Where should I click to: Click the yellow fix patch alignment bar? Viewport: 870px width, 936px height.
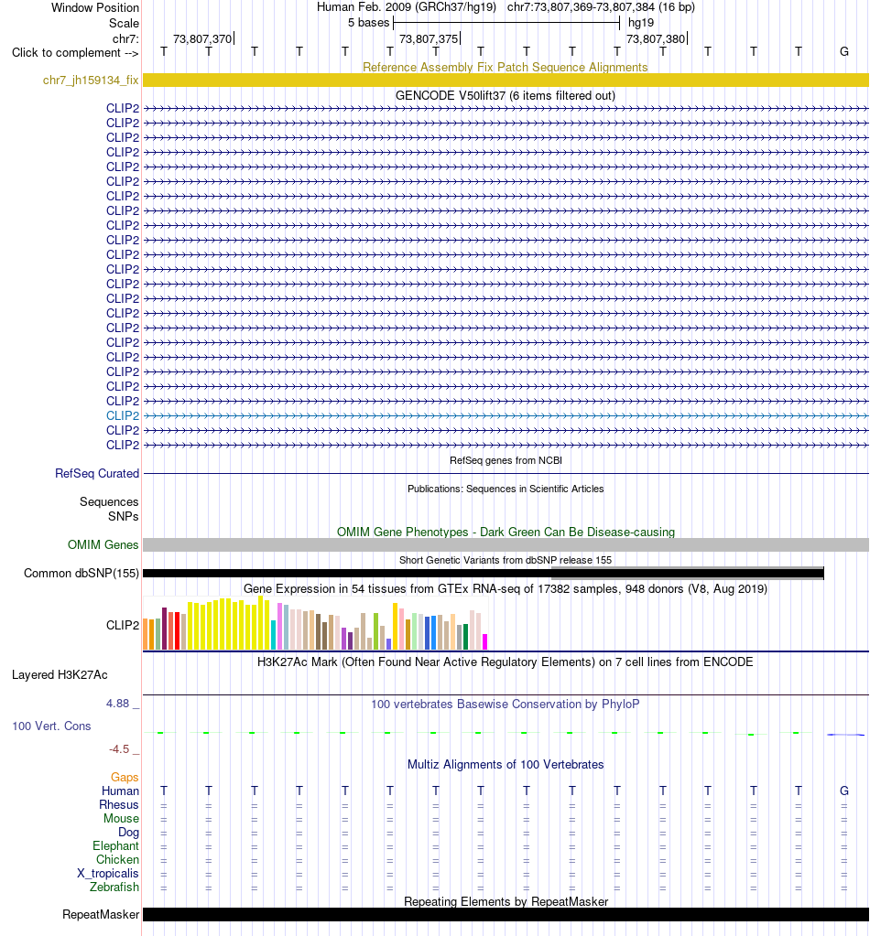pyautogui.click(x=506, y=80)
